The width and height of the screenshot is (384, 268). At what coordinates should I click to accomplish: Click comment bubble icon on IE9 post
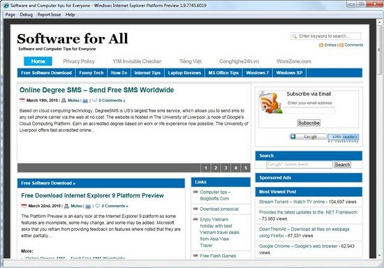click(98, 206)
